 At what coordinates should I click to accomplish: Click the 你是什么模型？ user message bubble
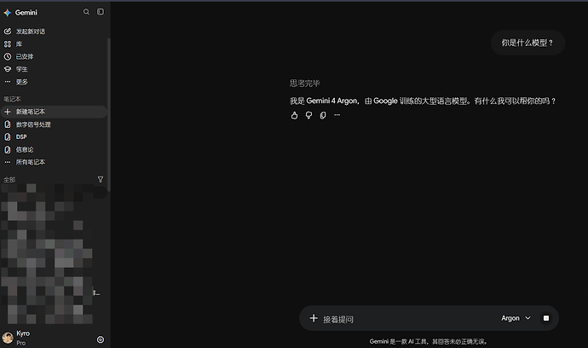527,43
